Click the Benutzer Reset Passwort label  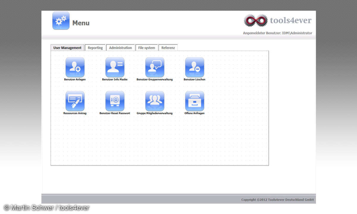[115, 113]
